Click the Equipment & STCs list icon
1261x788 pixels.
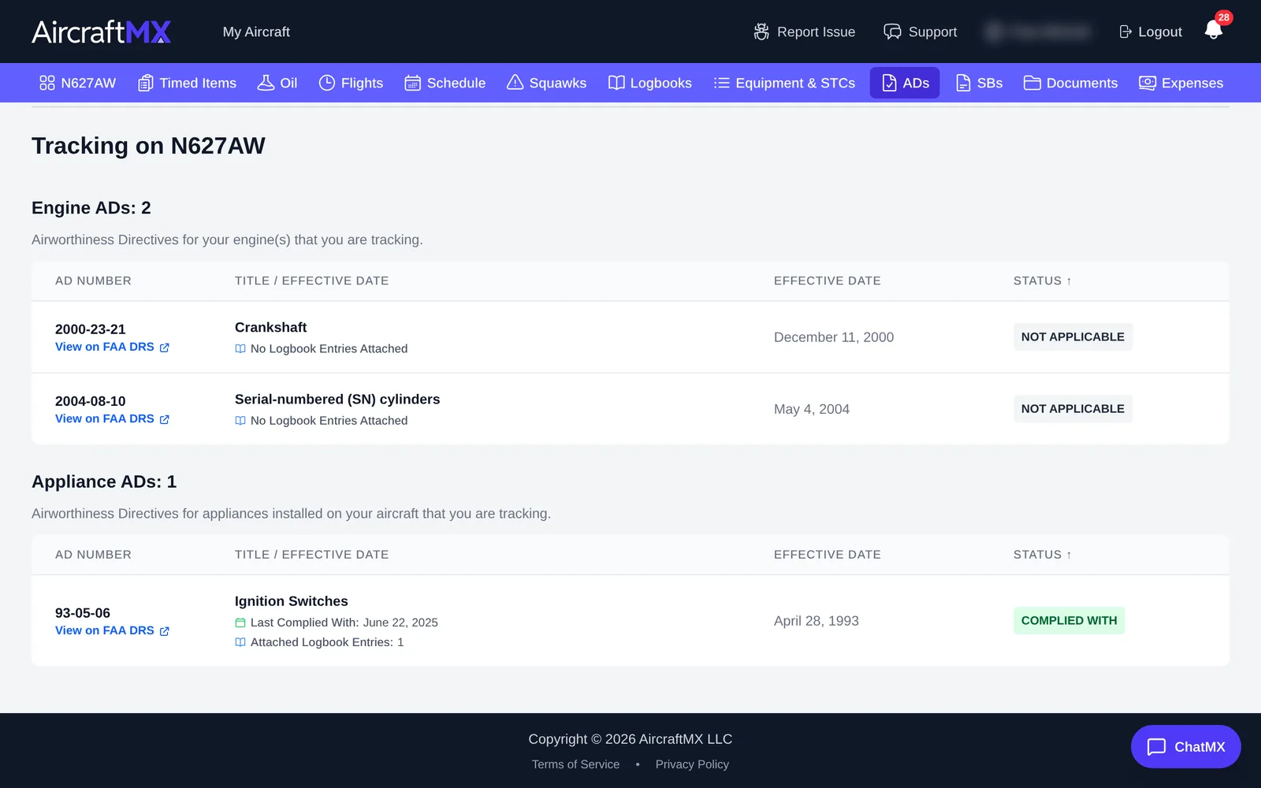(x=722, y=83)
